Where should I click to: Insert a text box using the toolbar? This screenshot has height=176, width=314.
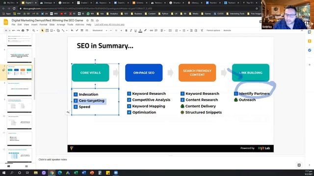coord(47,30)
